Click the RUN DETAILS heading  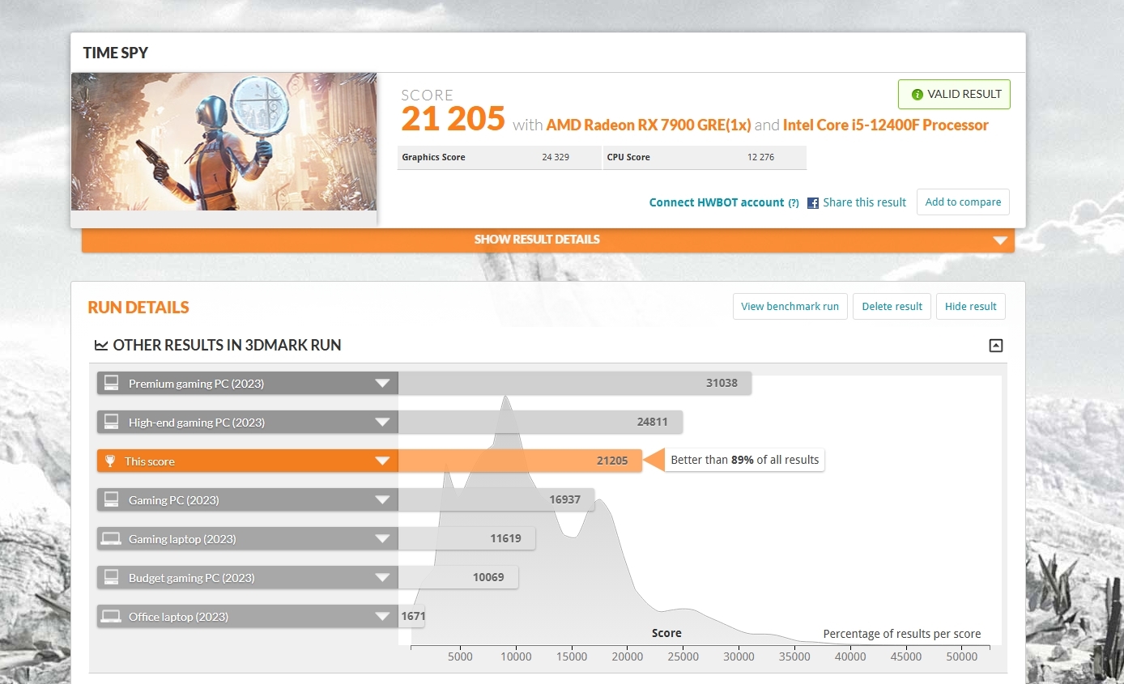click(138, 308)
